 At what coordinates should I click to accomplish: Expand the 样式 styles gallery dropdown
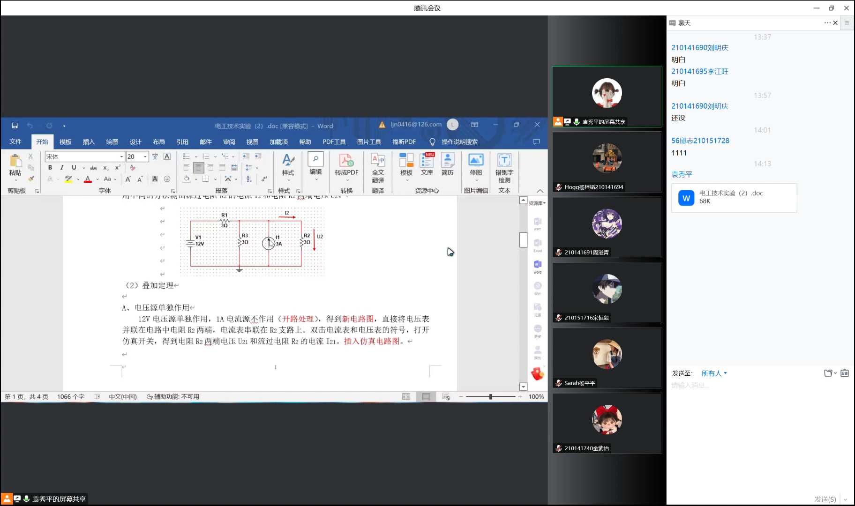click(288, 180)
